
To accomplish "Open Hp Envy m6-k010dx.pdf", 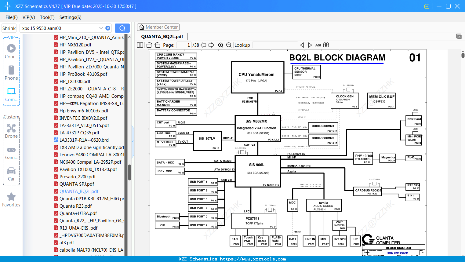I will click(84, 111).
